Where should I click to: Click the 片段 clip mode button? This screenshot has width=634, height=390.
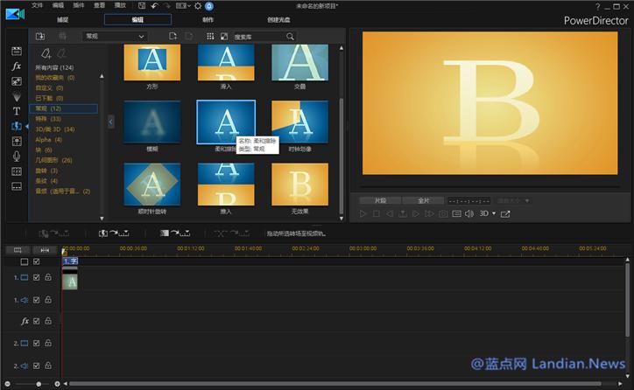[x=378, y=200]
